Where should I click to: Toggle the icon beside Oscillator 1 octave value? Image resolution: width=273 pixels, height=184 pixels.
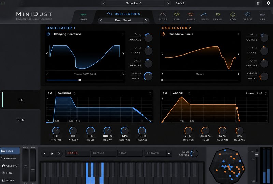(140, 35)
